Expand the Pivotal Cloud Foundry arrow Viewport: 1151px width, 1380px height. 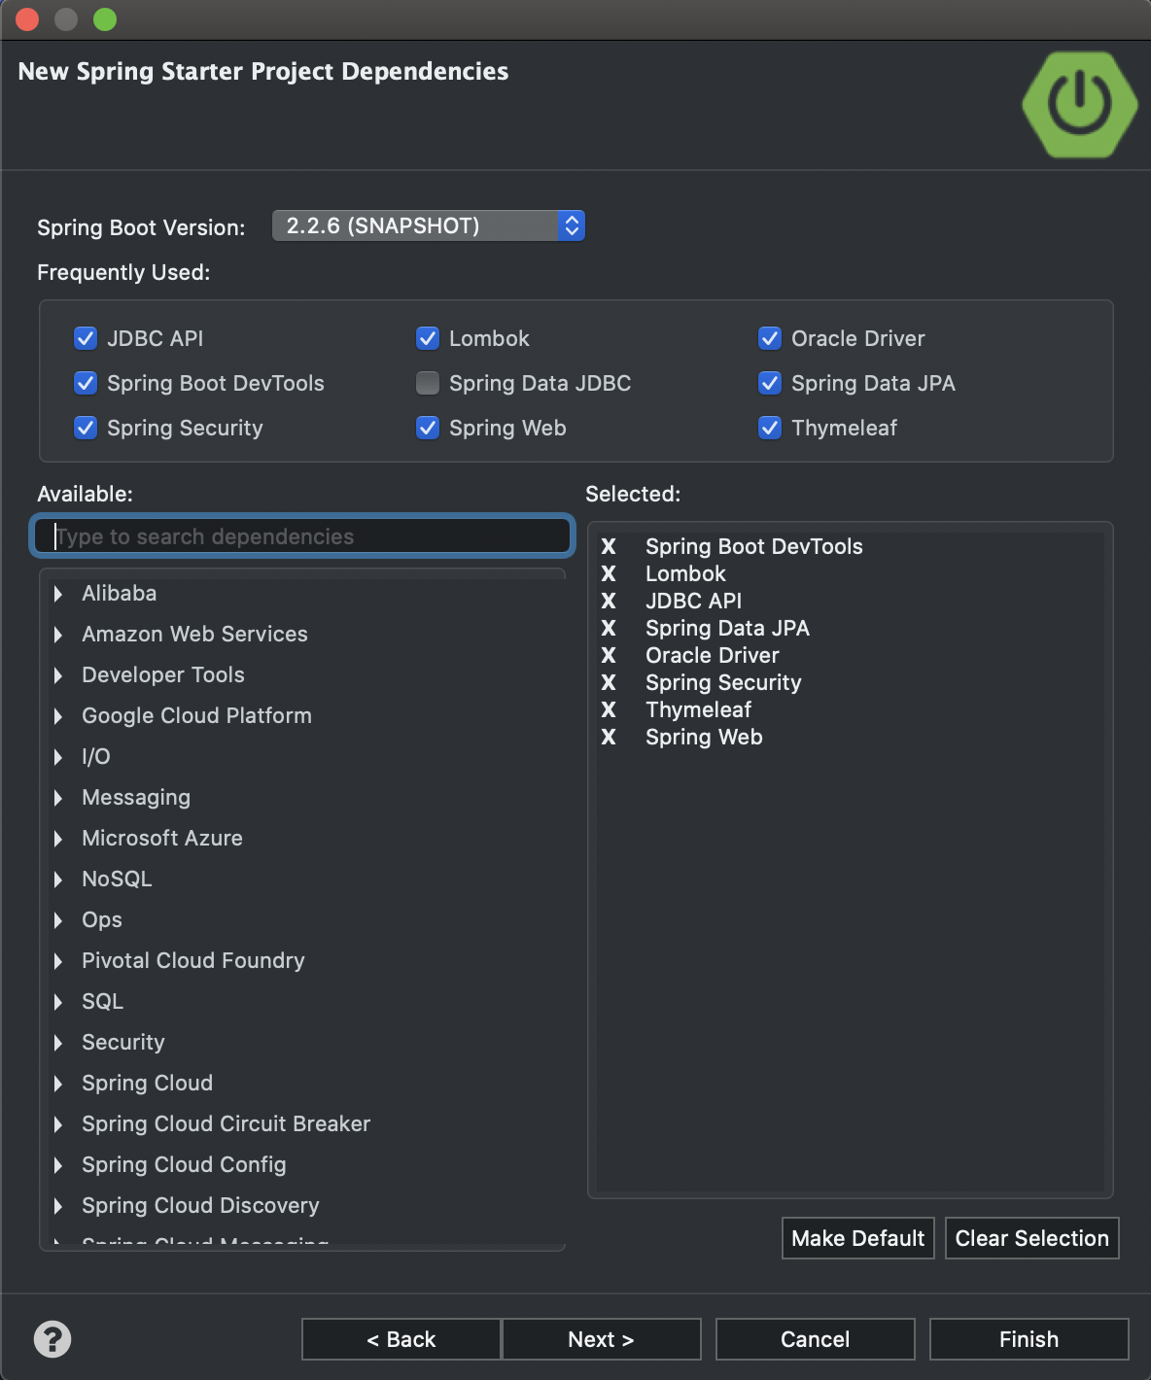click(58, 961)
